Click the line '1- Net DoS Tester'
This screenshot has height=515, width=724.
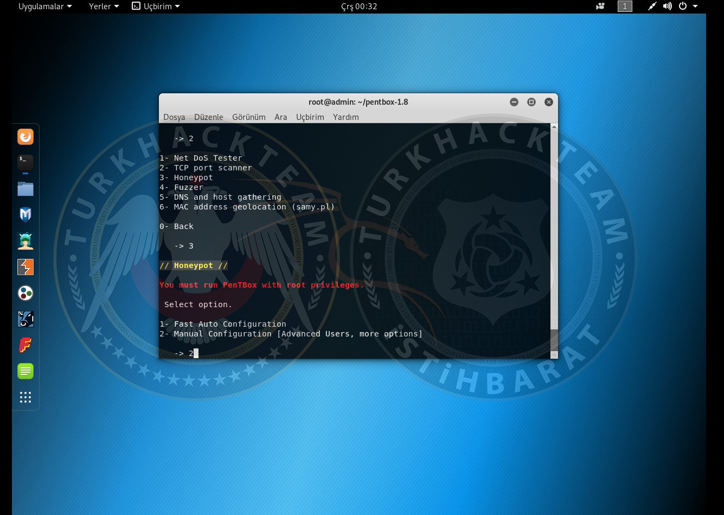tap(201, 158)
